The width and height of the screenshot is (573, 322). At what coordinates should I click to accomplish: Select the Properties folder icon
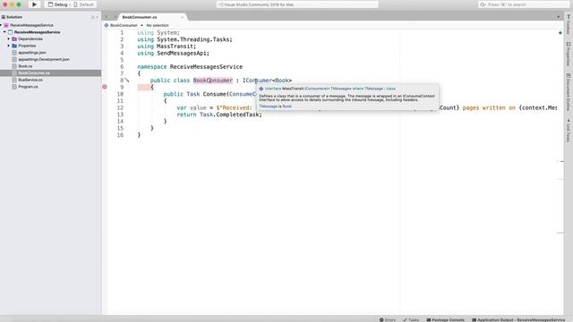click(14, 46)
